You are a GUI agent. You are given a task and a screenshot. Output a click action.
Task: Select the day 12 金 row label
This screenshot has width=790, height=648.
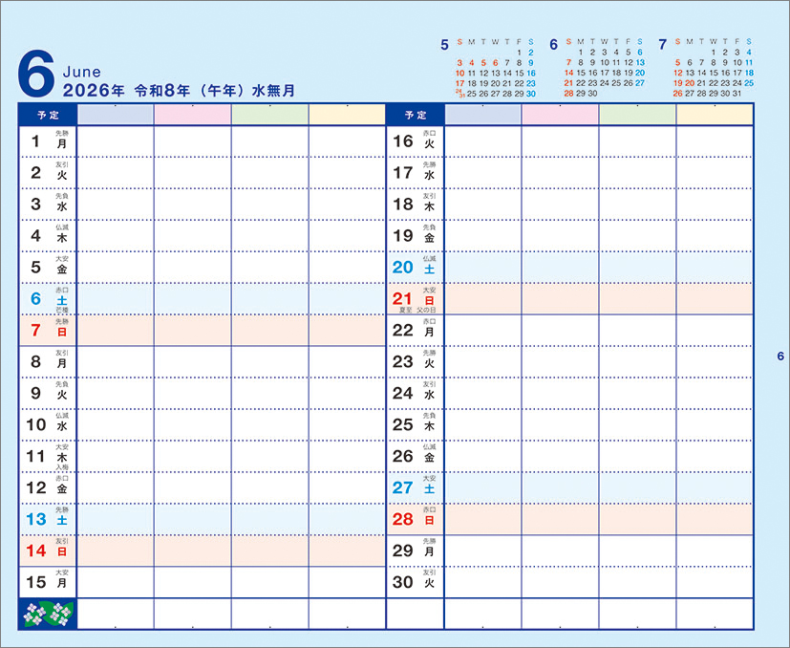[x=48, y=487]
